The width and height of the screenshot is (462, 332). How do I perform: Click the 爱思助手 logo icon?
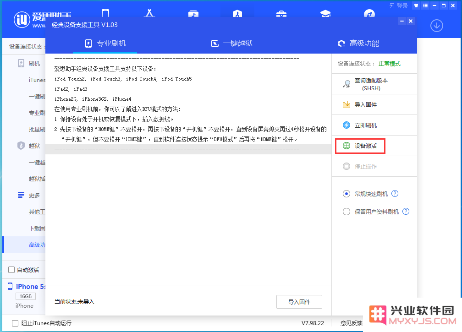(x=22, y=20)
